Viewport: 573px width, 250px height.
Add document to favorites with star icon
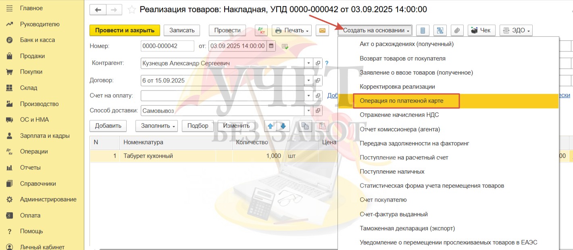point(131,10)
